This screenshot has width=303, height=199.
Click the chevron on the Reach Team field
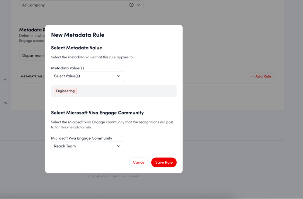pyautogui.click(x=118, y=146)
